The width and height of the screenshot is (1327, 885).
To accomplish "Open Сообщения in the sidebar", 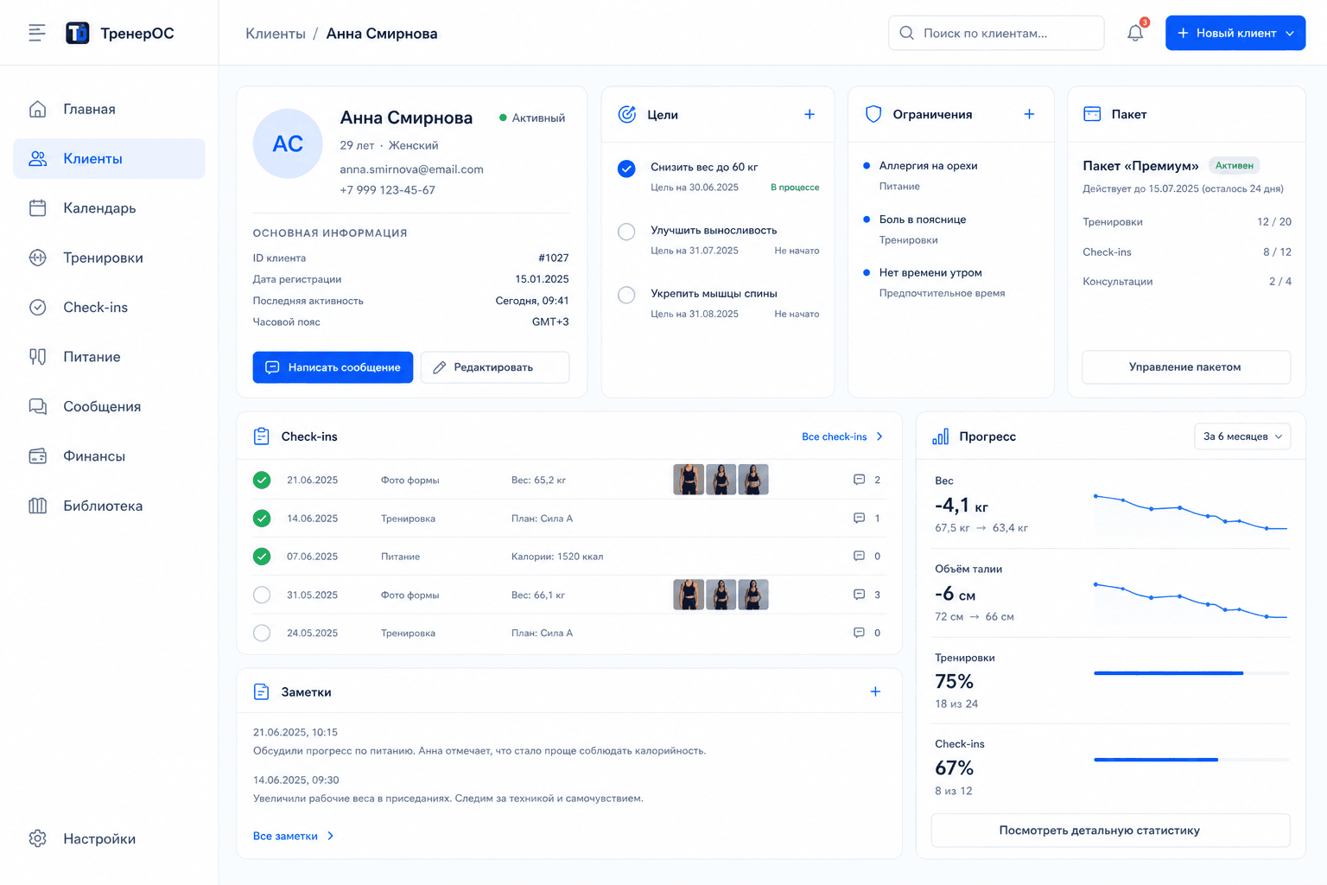I will 109,406.
